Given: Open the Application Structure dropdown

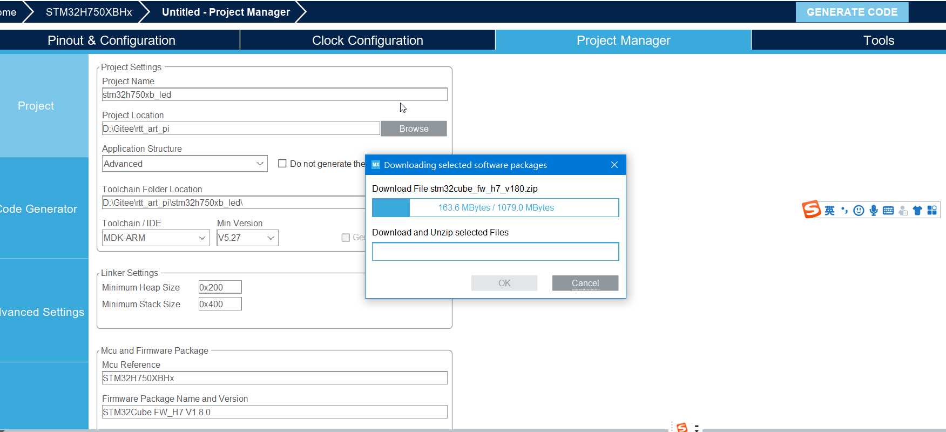Looking at the screenshot, I should click(185, 164).
